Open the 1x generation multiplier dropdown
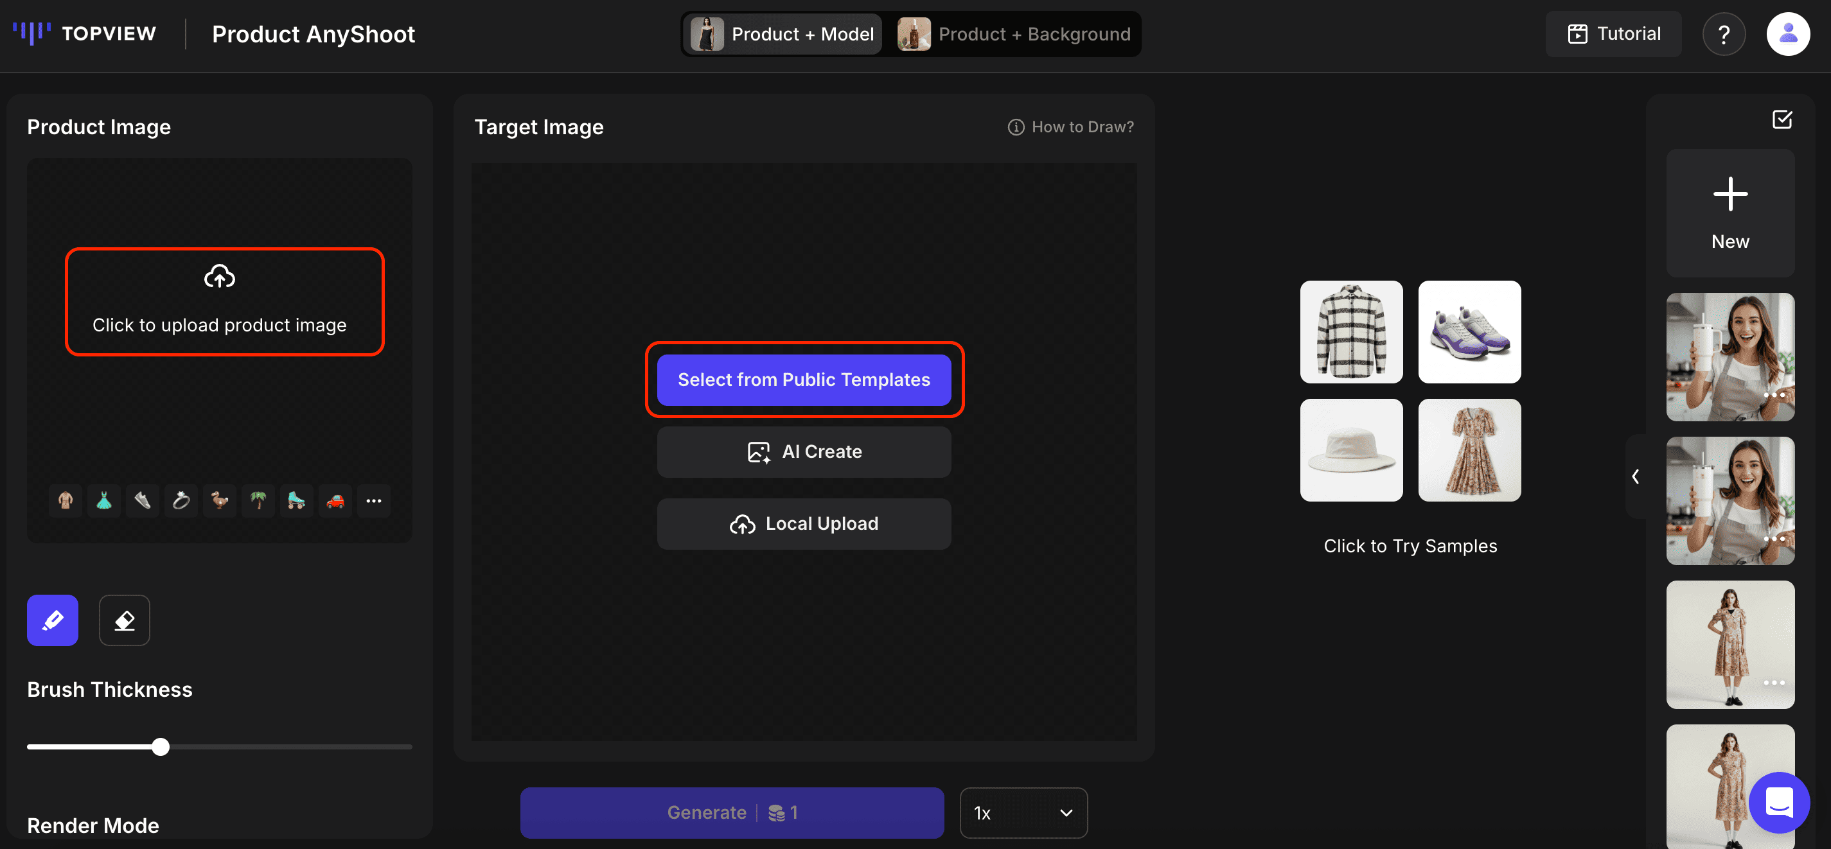Screen dimensions: 1831x849 [1023, 812]
